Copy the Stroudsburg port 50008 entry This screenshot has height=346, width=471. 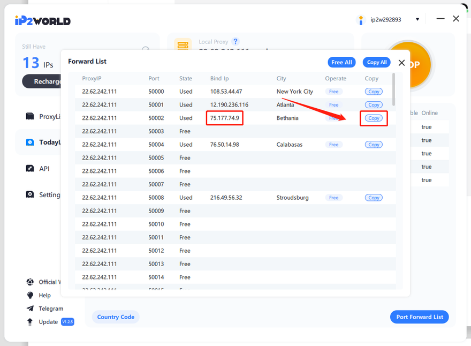374,198
